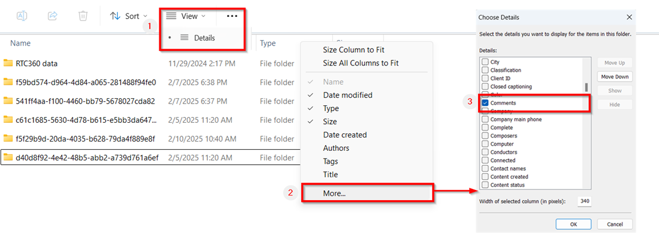Image resolution: width=659 pixels, height=248 pixels.
Task: Close the Choose Details dialog
Action: pyautogui.click(x=629, y=18)
